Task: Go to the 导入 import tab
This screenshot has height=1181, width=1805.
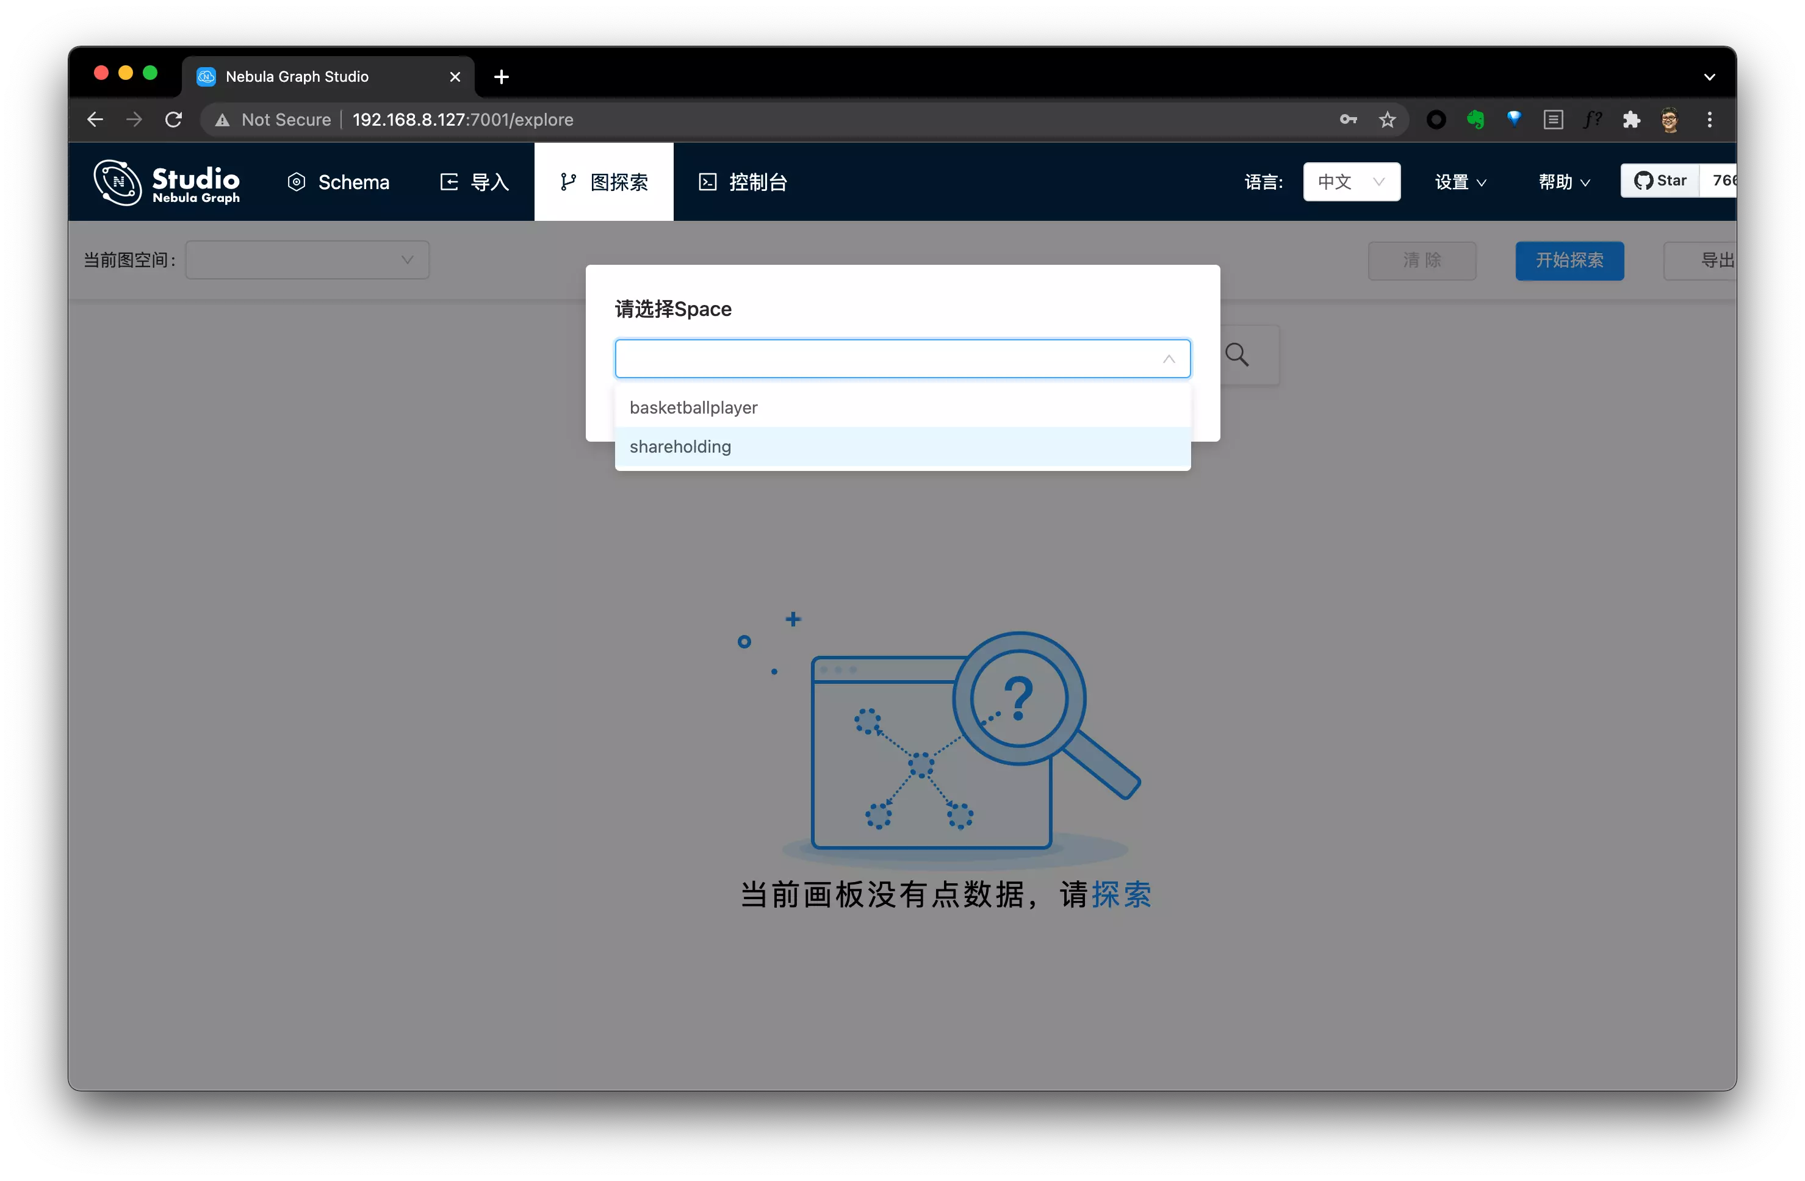Action: click(475, 182)
